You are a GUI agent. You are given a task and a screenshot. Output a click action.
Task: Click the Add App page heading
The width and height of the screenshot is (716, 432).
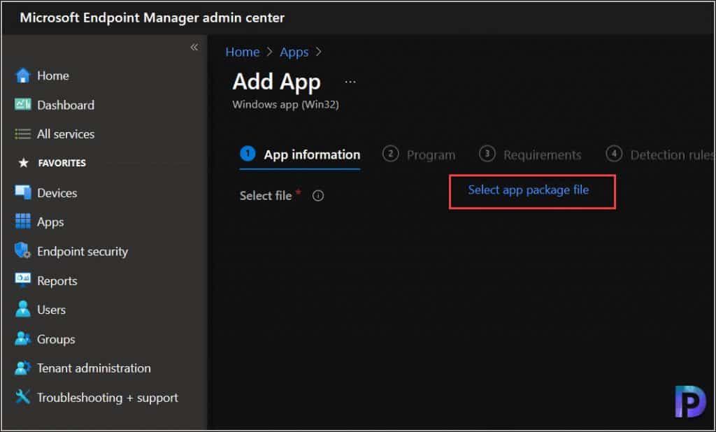click(277, 82)
